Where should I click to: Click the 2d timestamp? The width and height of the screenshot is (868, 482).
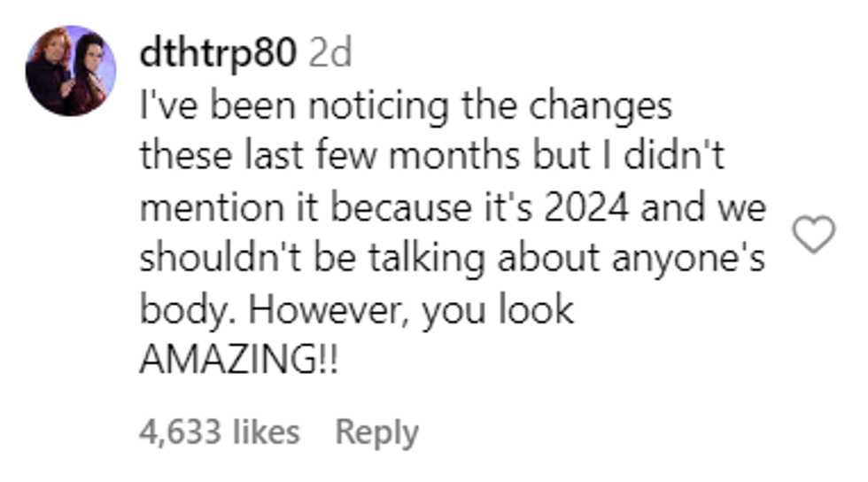pos(329,54)
